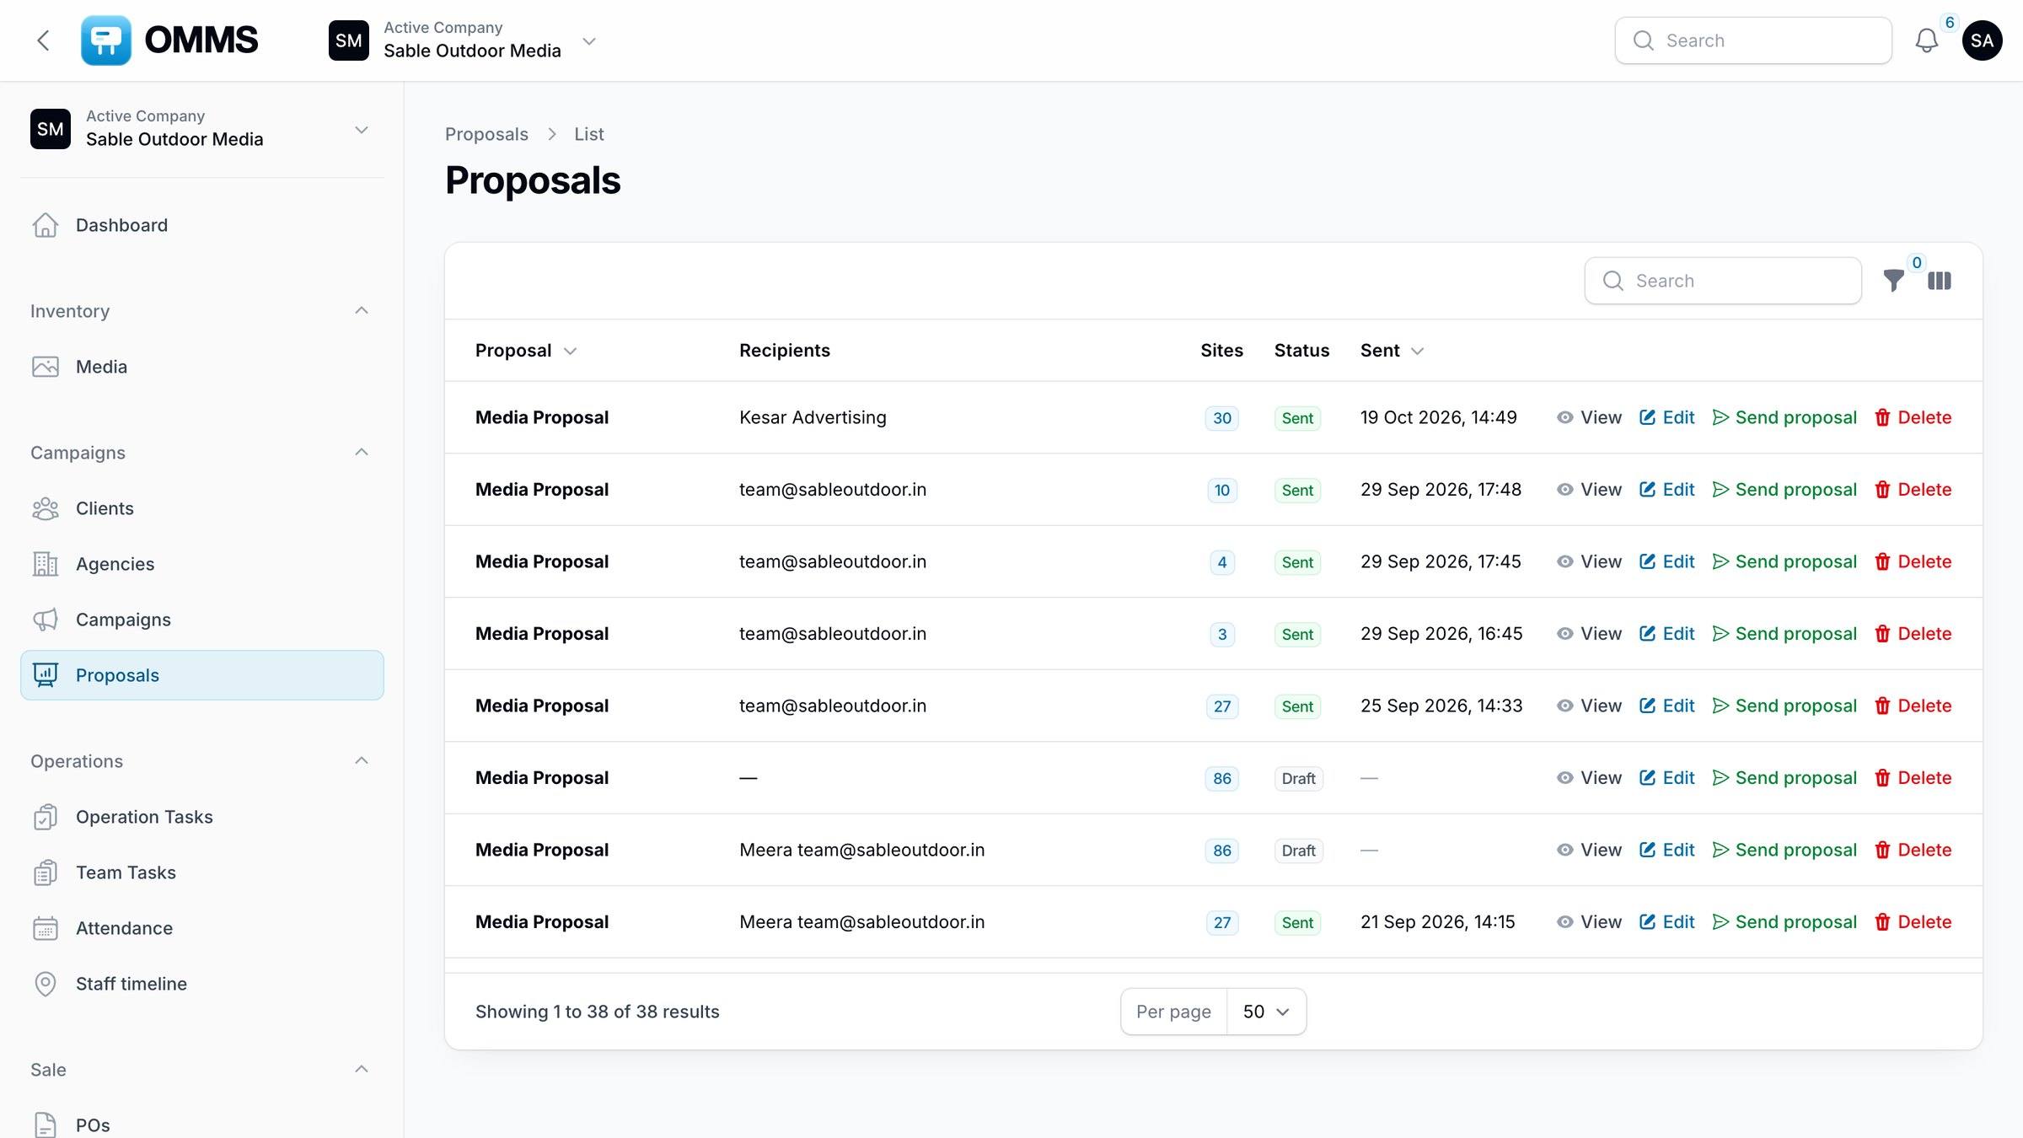Click the back arrow in header
The width and height of the screenshot is (2023, 1138).
[x=44, y=40]
